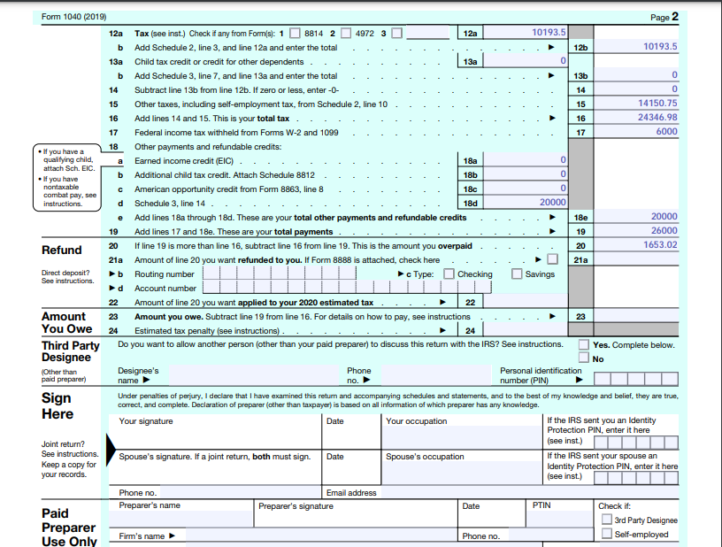Viewport: 722px width, 547px height.
Task: Click the line 20 overpaid amount field
Action: [636, 245]
